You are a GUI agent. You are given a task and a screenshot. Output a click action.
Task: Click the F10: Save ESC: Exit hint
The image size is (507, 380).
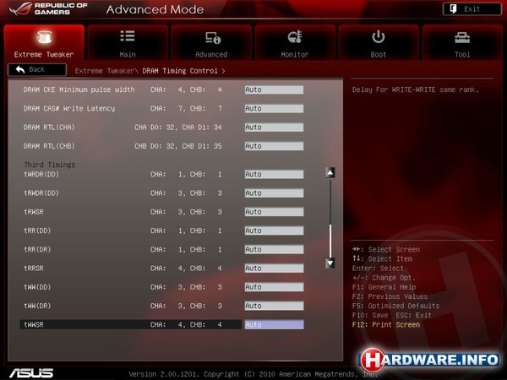392,315
